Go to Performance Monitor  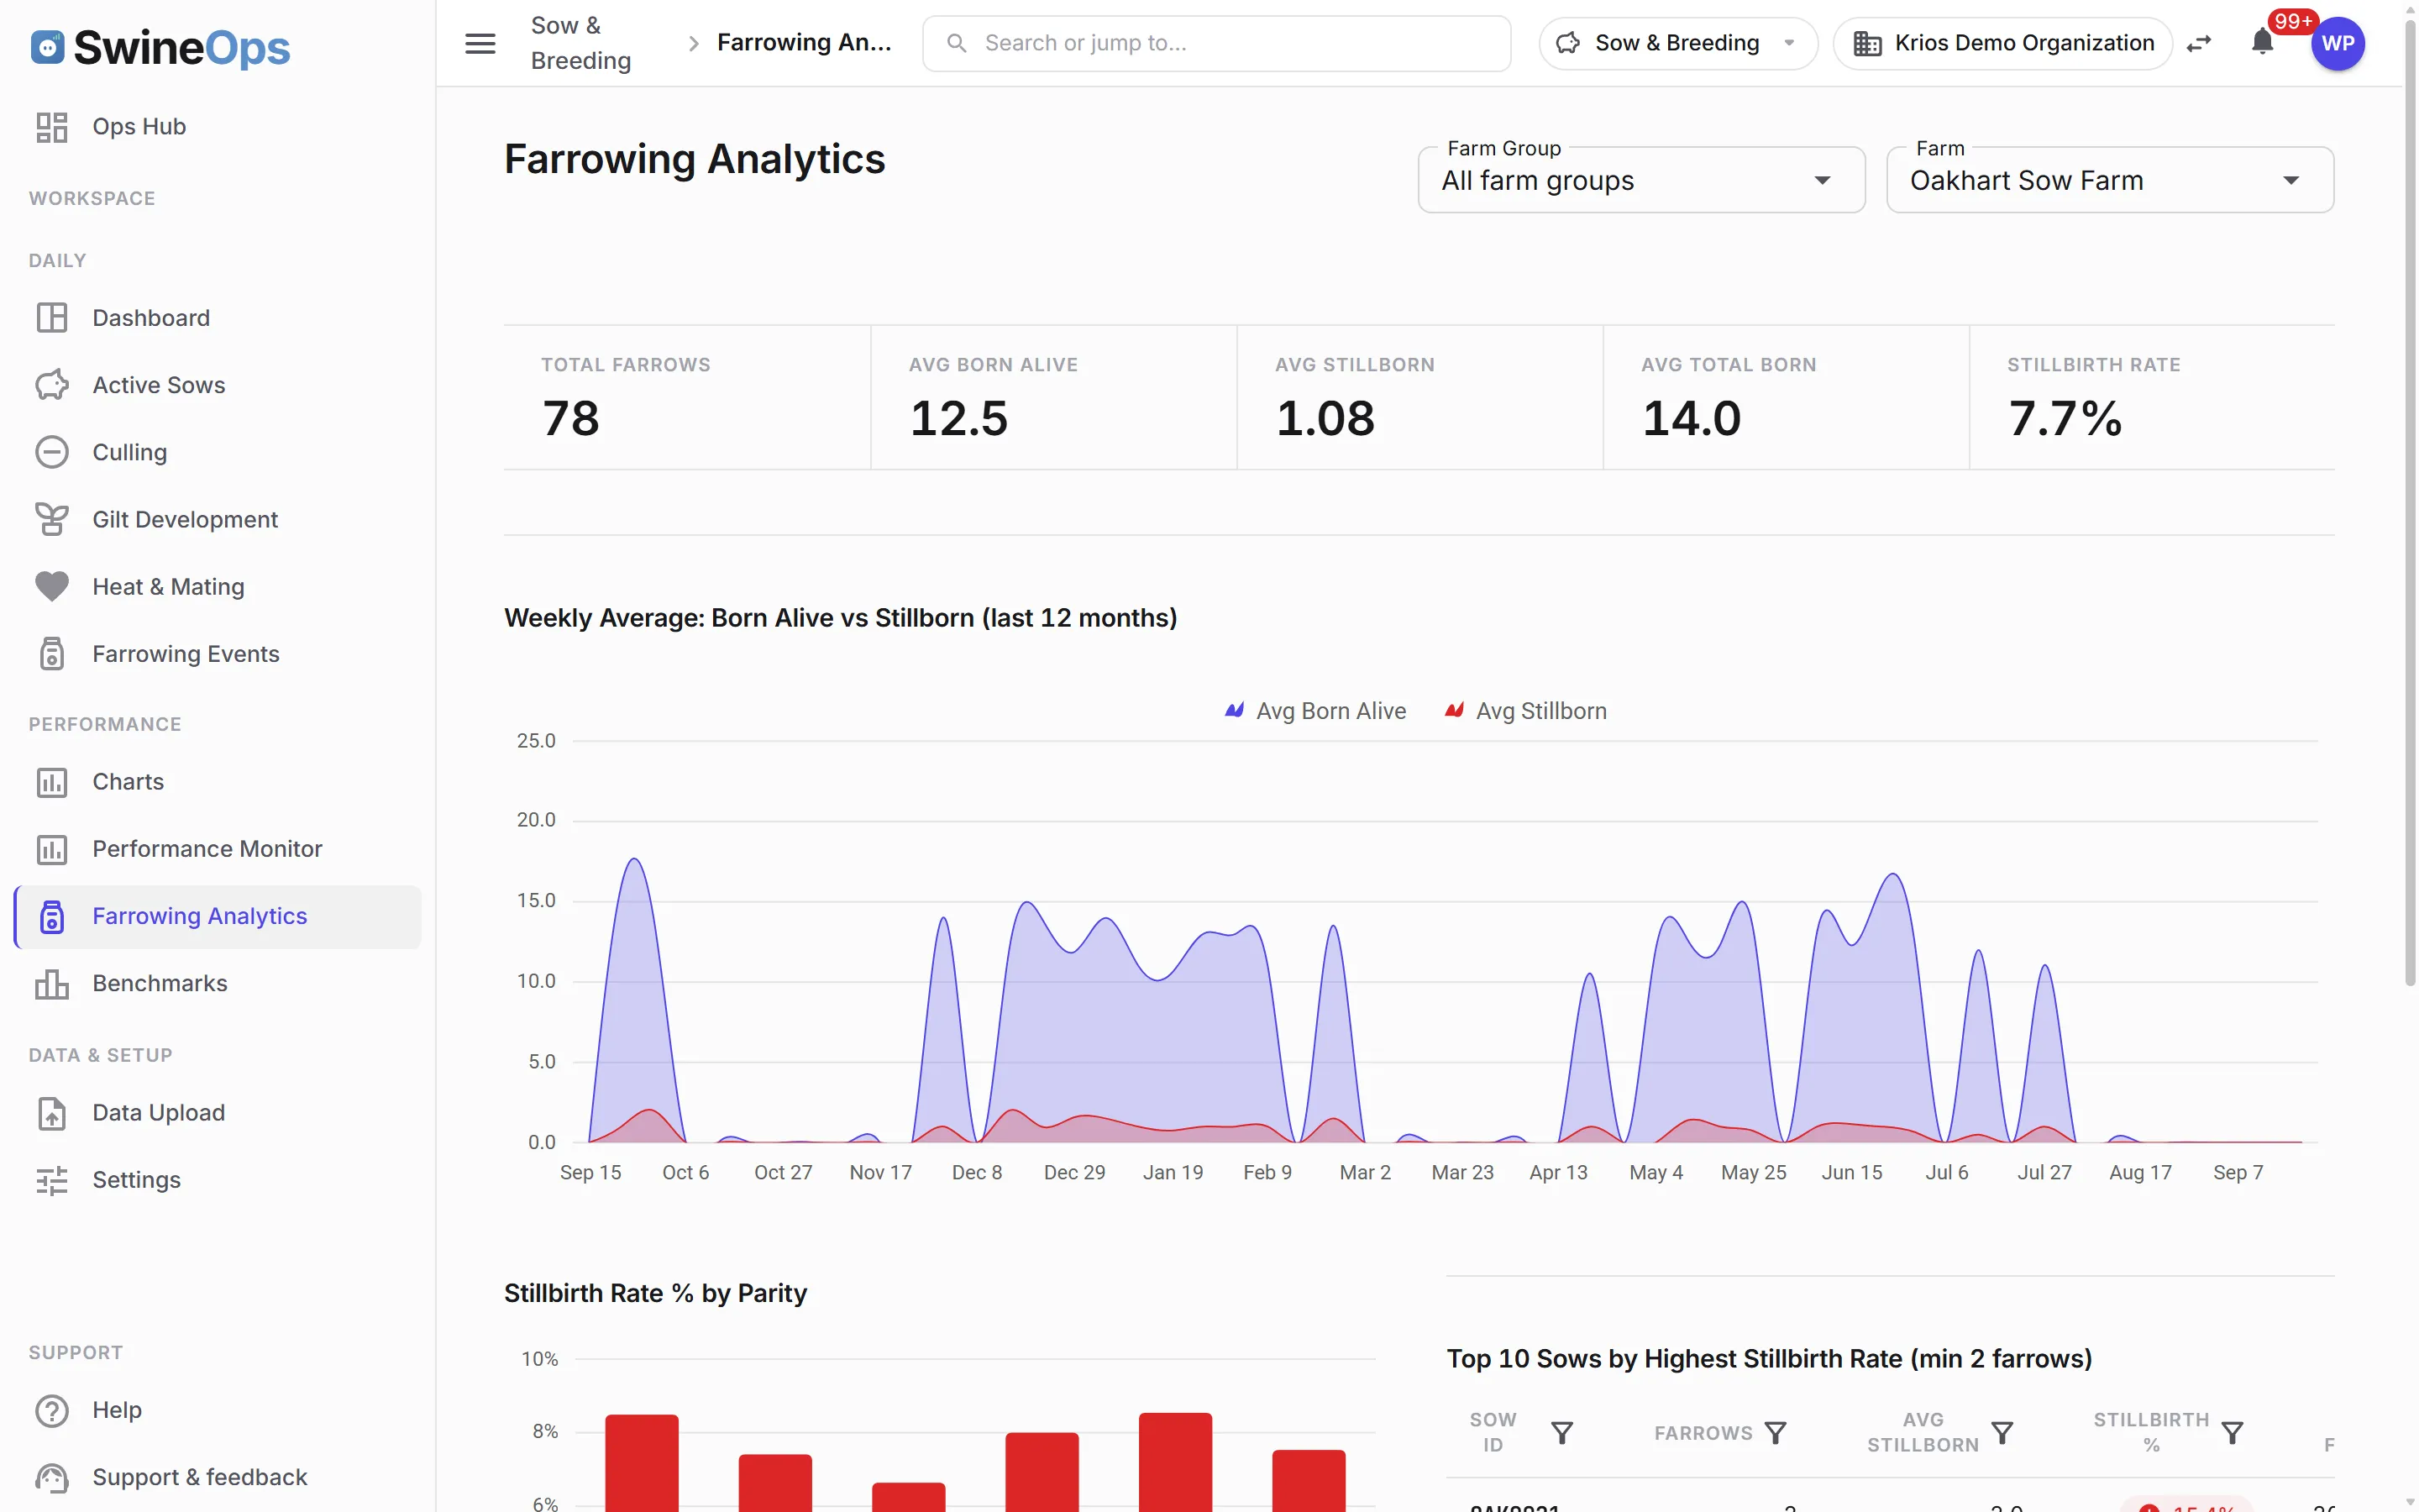218,849
